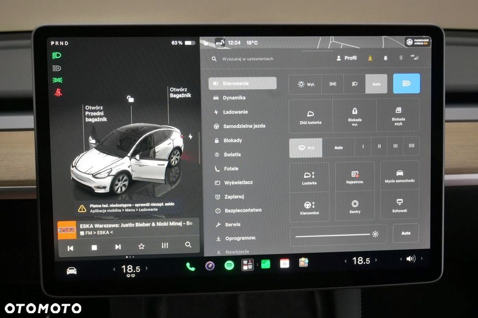The height and width of the screenshot is (318, 478).
Task: Set wipers to off Wył.
Action: [306, 148]
